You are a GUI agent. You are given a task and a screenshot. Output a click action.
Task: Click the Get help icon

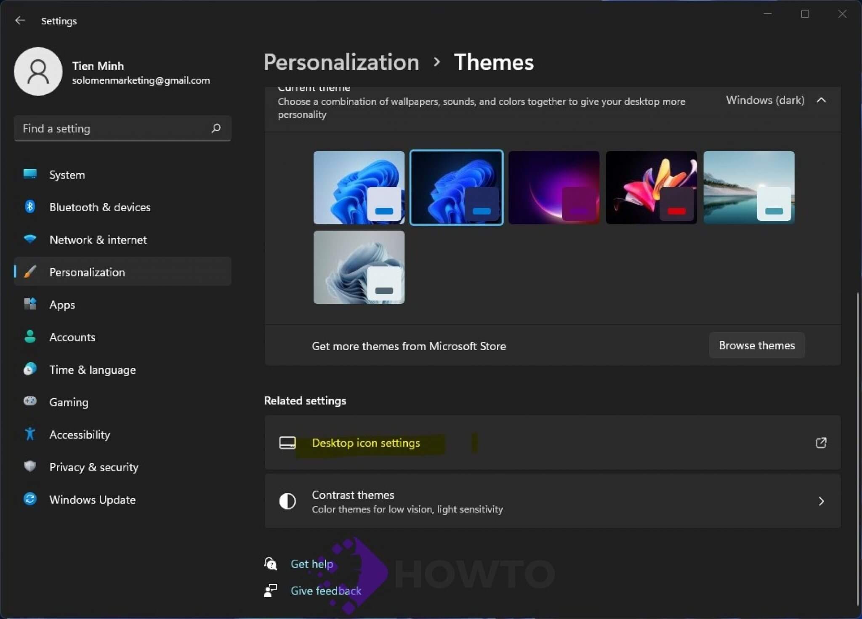point(270,563)
